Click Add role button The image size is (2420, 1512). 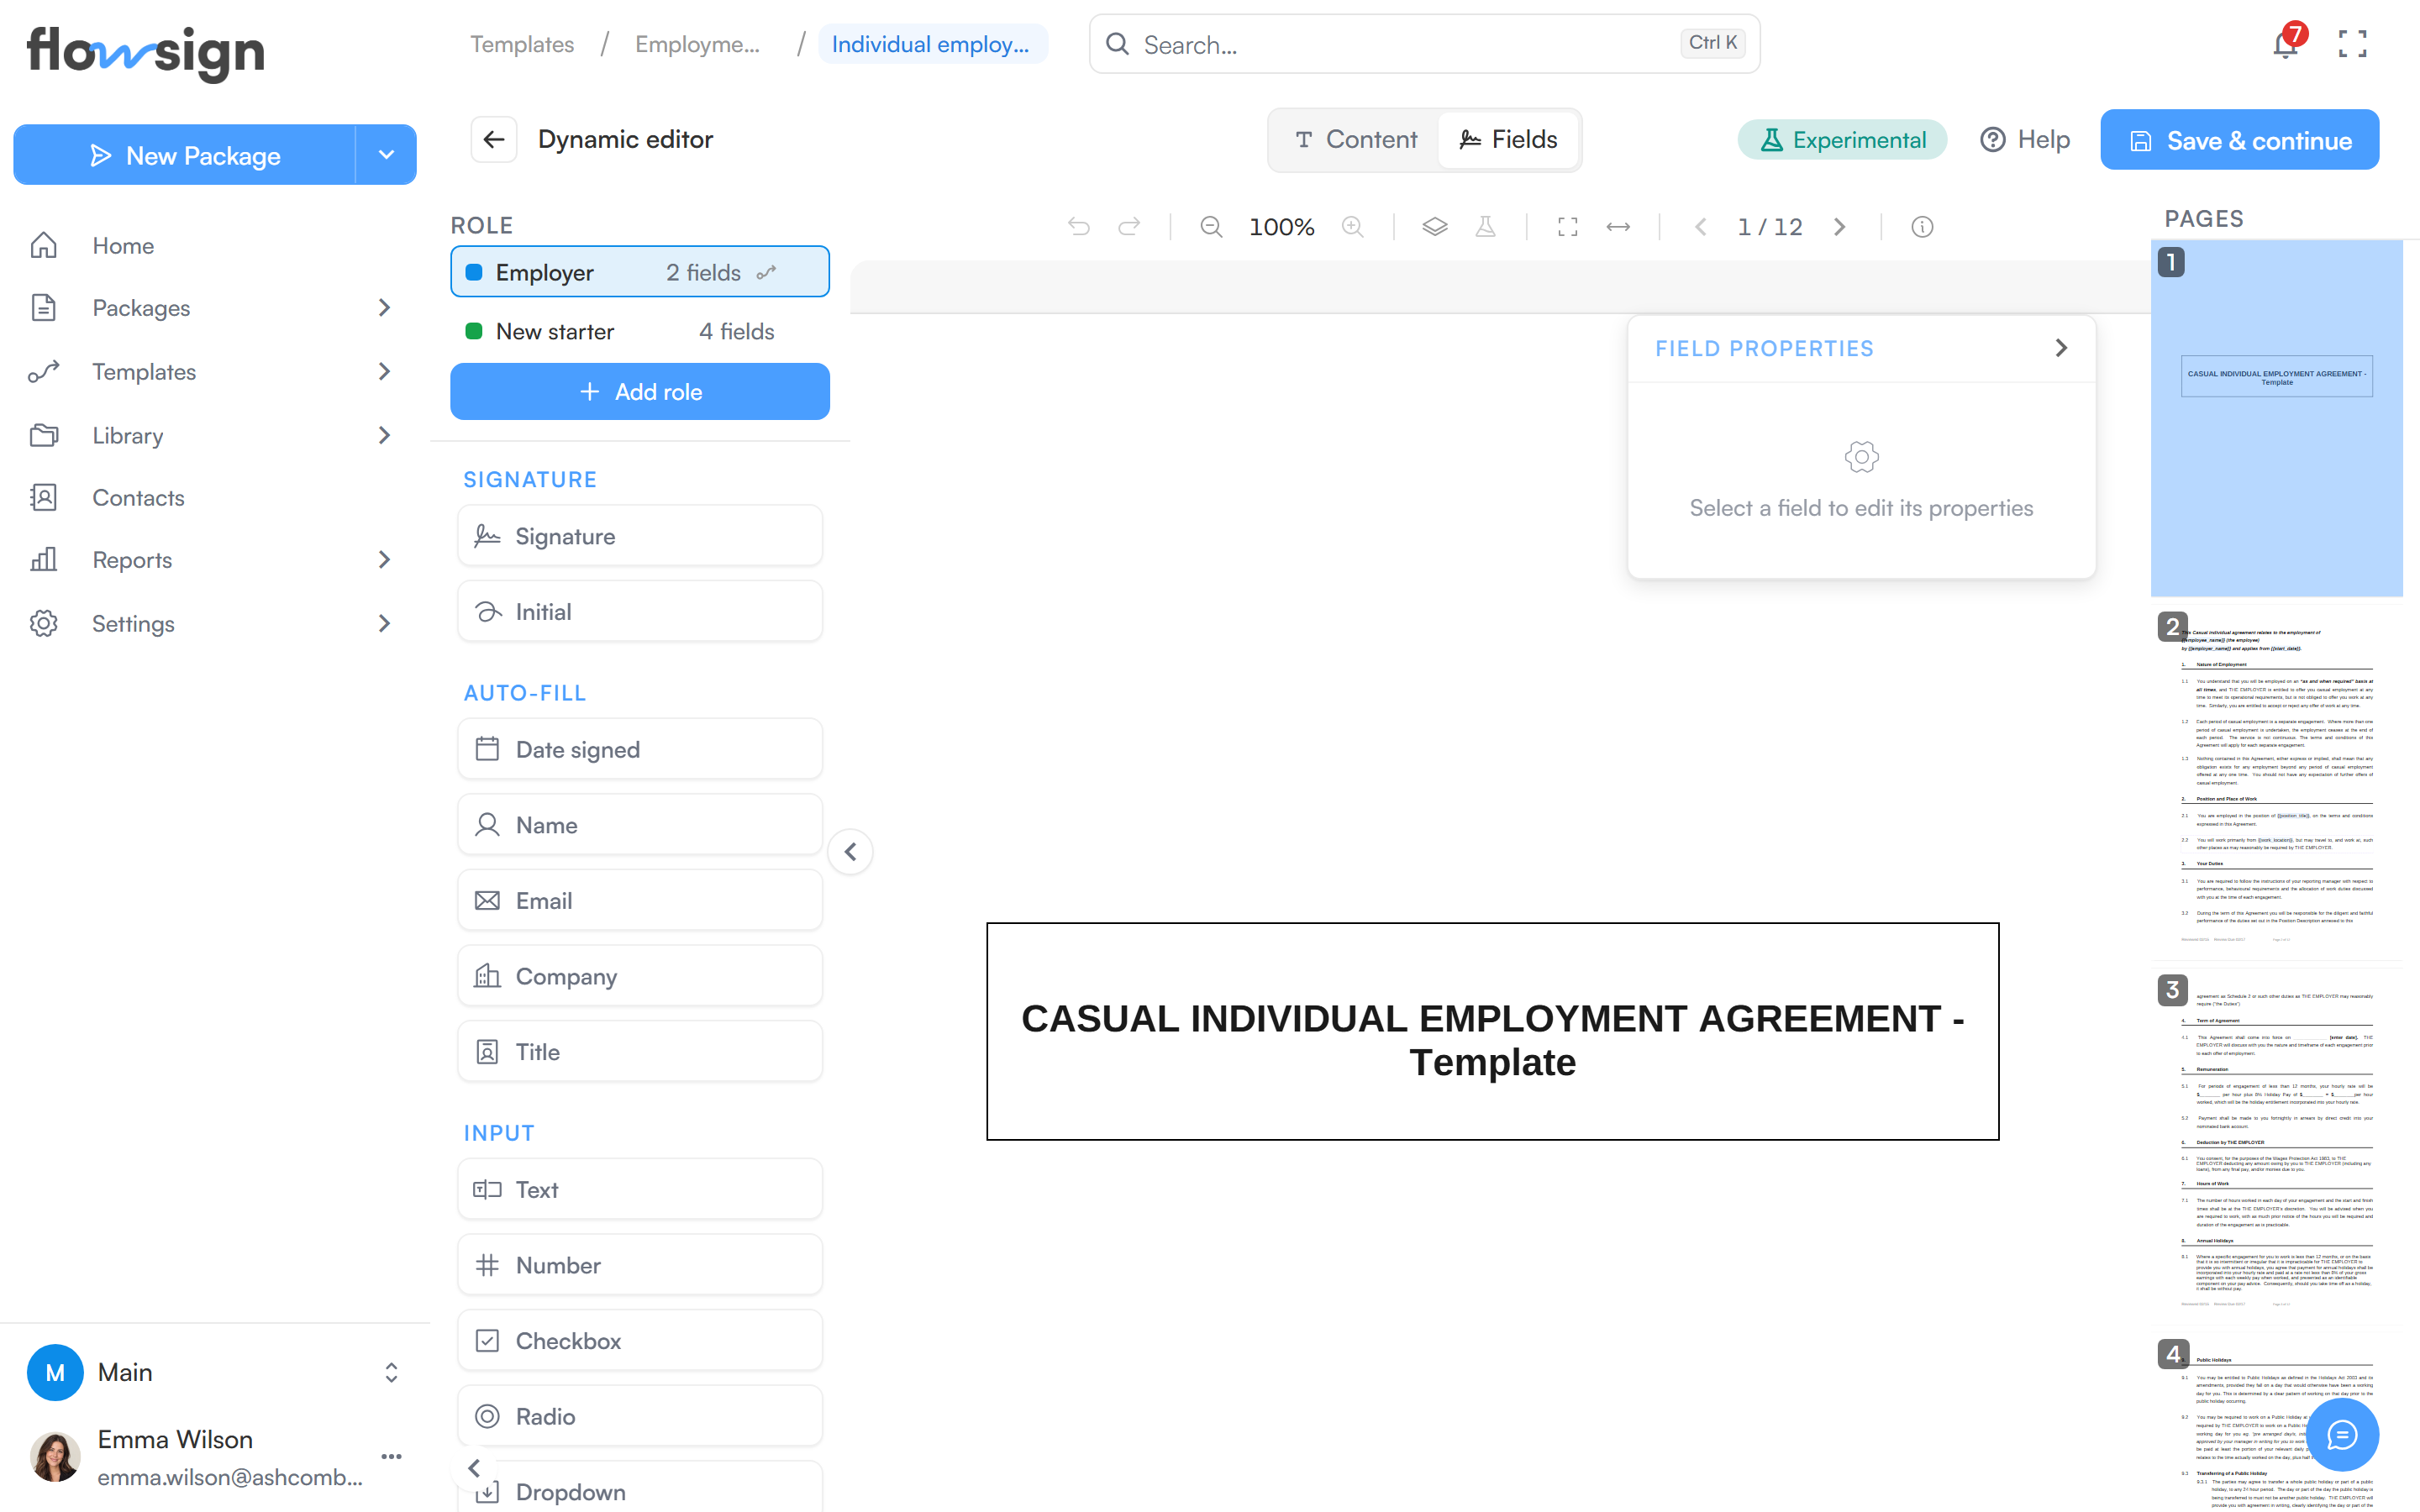(640, 391)
